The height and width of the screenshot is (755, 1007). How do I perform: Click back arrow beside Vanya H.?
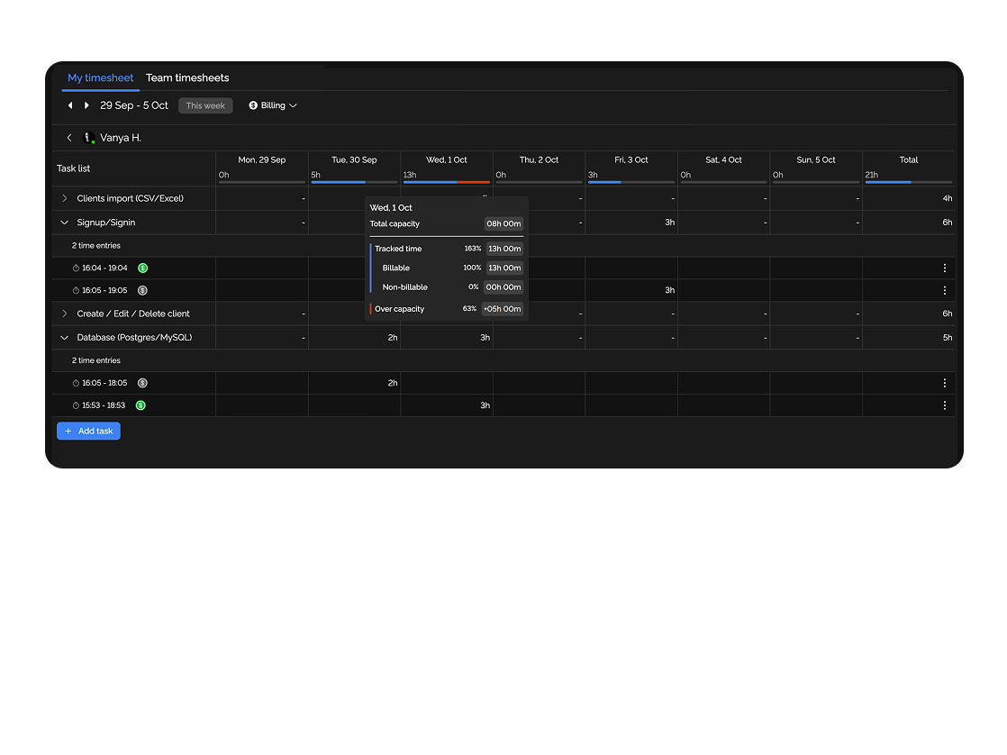pos(69,138)
